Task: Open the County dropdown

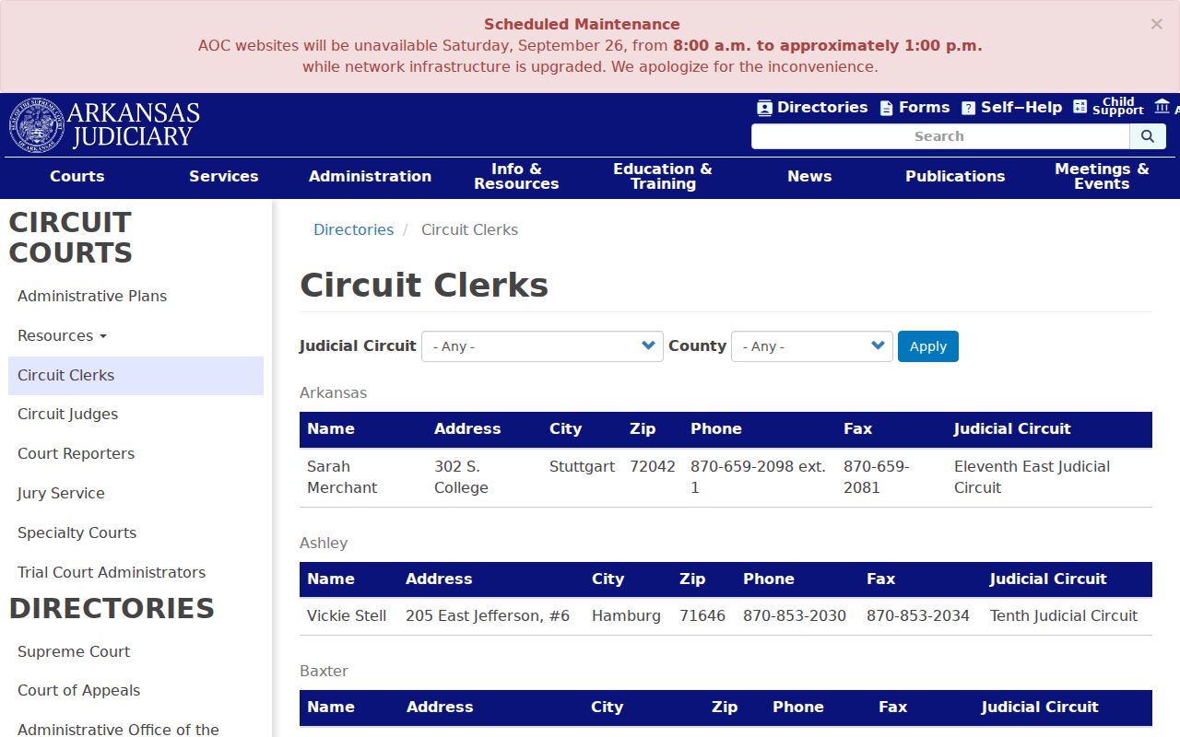Action: (x=812, y=346)
